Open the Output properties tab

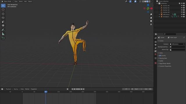pos(155,45)
